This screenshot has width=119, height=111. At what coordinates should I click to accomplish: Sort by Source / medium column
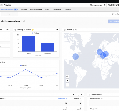[96, 99]
